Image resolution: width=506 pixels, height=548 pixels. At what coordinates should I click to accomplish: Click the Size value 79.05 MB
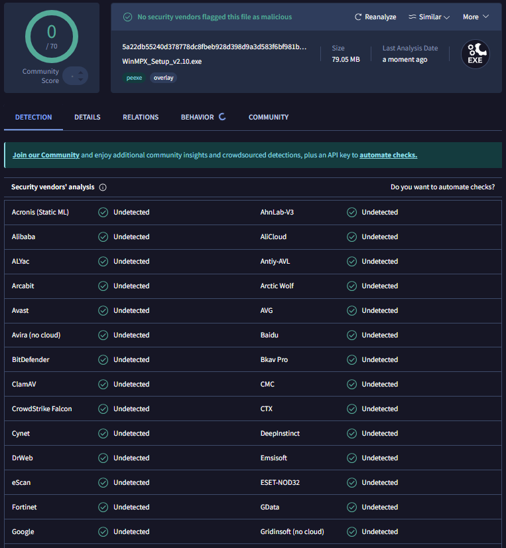tap(346, 59)
